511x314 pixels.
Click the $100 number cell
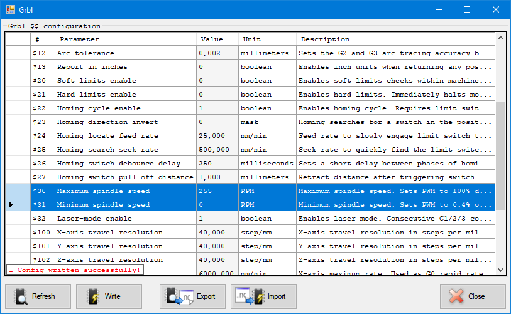click(x=43, y=232)
